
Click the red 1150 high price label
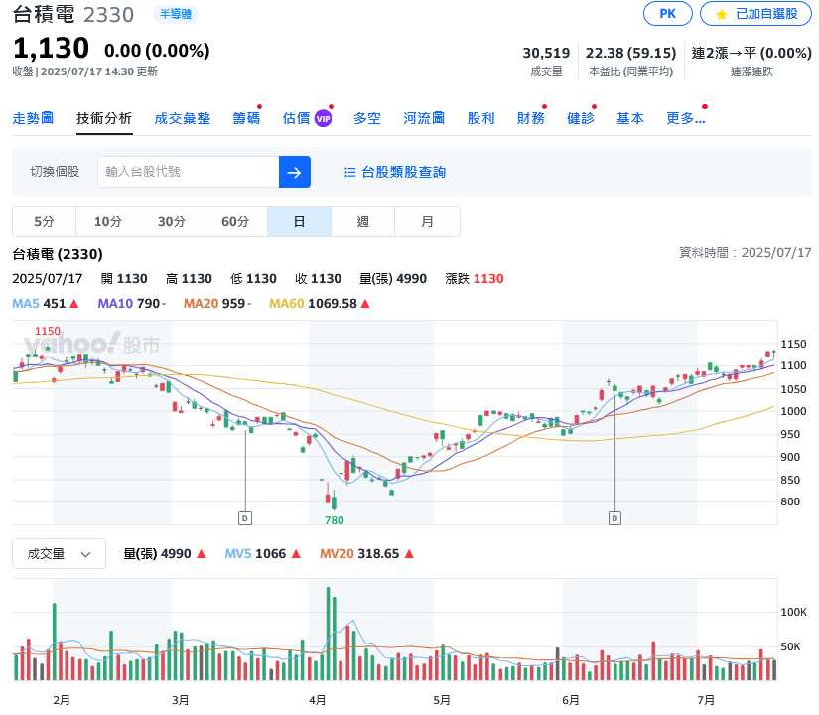point(48,331)
